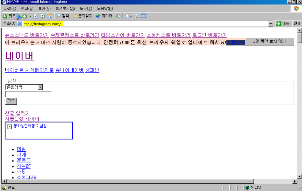
Task: Click the horizontal scrollbar right arrow
Action: tap(295, 181)
